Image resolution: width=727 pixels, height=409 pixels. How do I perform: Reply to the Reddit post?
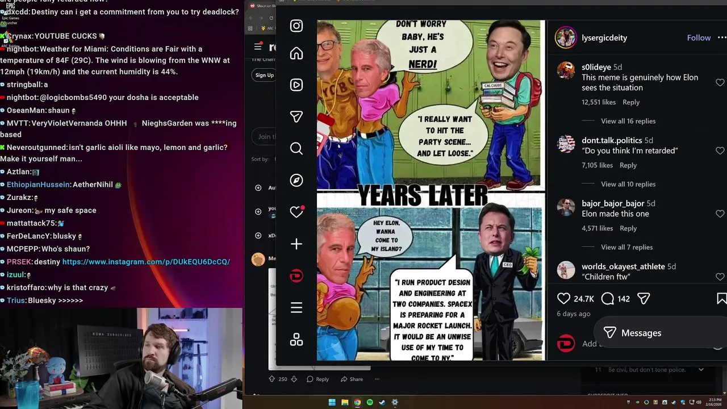(x=317, y=379)
